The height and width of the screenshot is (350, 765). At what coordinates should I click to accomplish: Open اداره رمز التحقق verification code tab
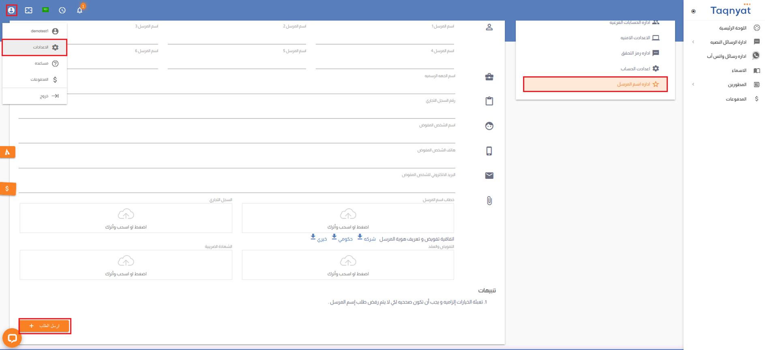pyautogui.click(x=595, y=53)
